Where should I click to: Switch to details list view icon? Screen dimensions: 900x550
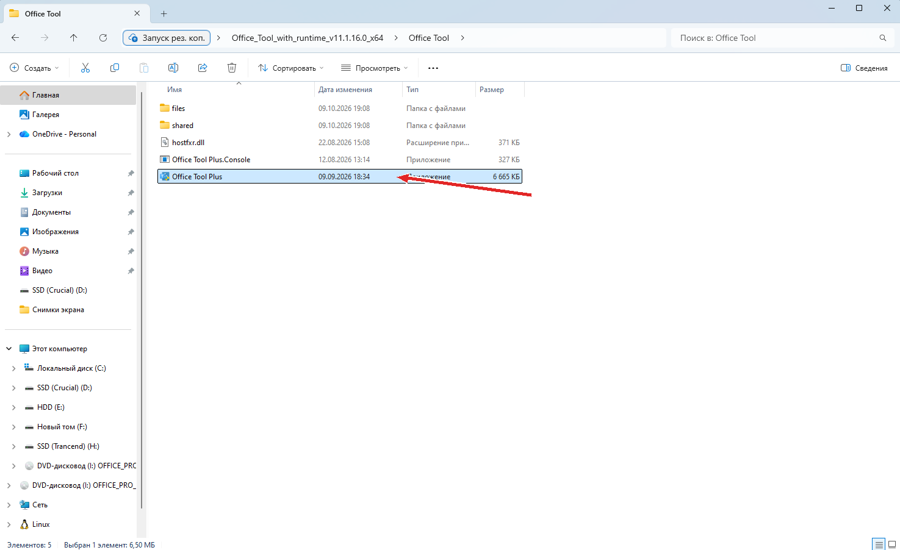coord(879,545)
